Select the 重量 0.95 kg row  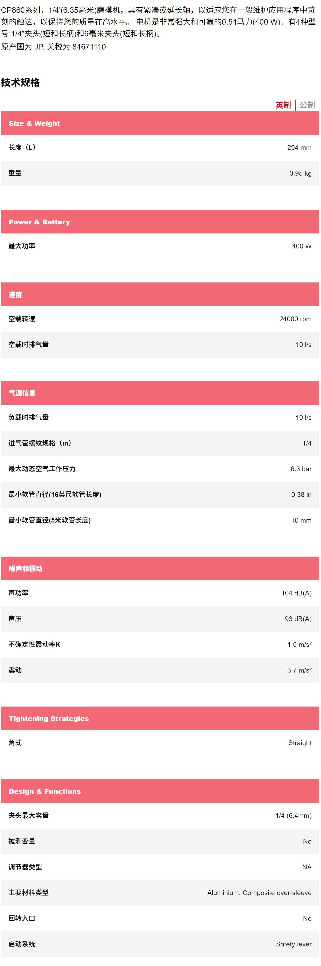[x=160, y=173]
